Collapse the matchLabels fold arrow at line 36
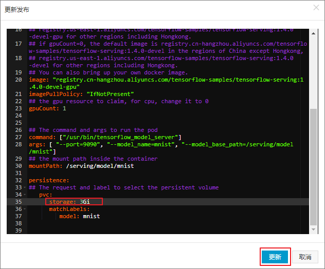Viewport: 325px width, 269px height. coord(25,209)
